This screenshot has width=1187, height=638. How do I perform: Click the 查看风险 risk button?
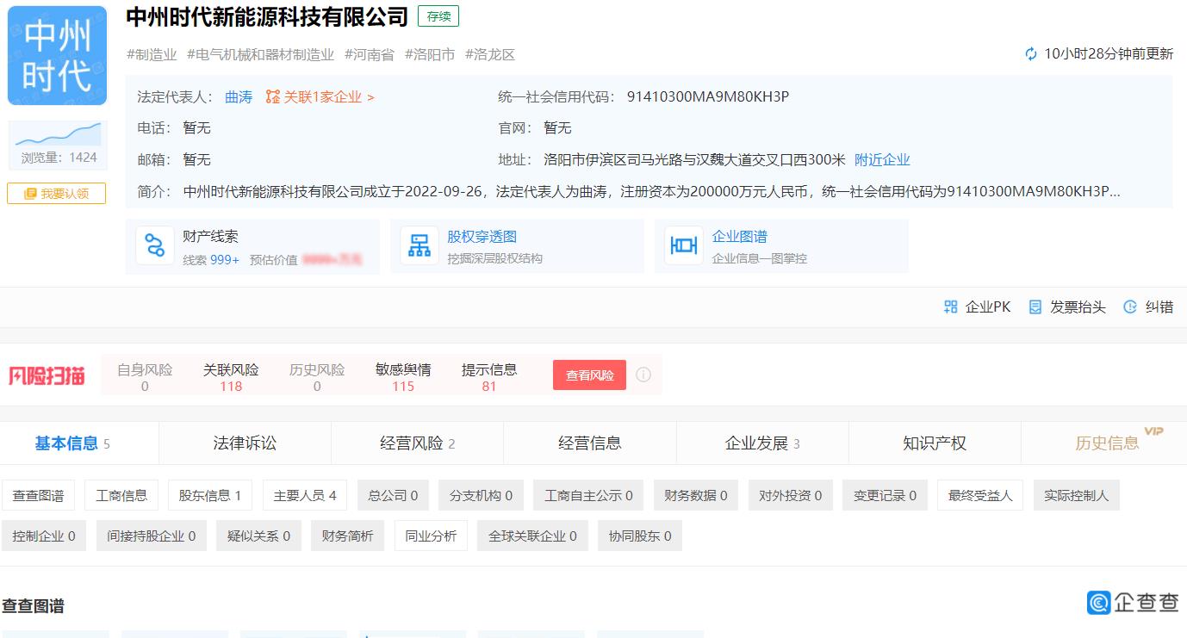tap(589, 375)
